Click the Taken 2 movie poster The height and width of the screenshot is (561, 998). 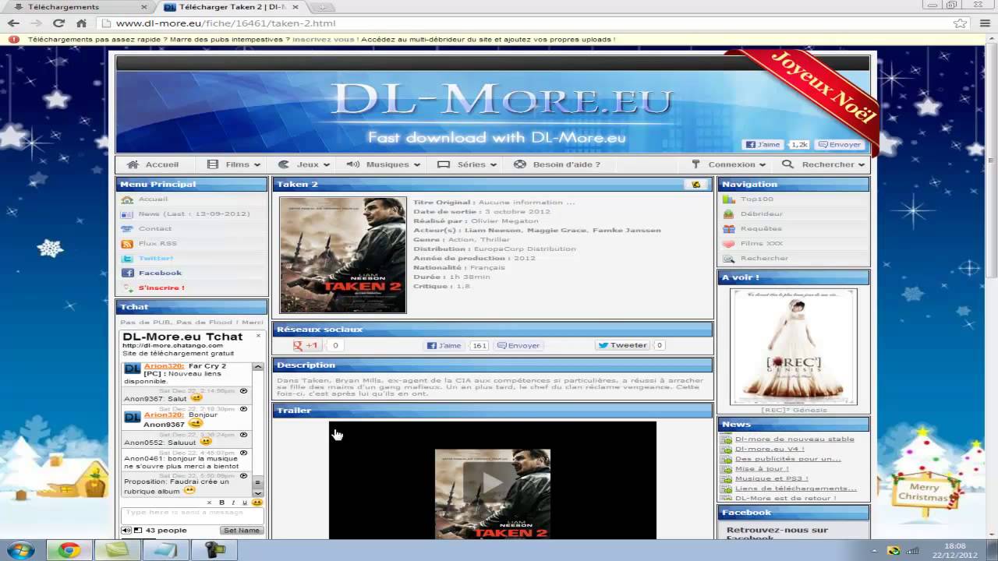343,255
